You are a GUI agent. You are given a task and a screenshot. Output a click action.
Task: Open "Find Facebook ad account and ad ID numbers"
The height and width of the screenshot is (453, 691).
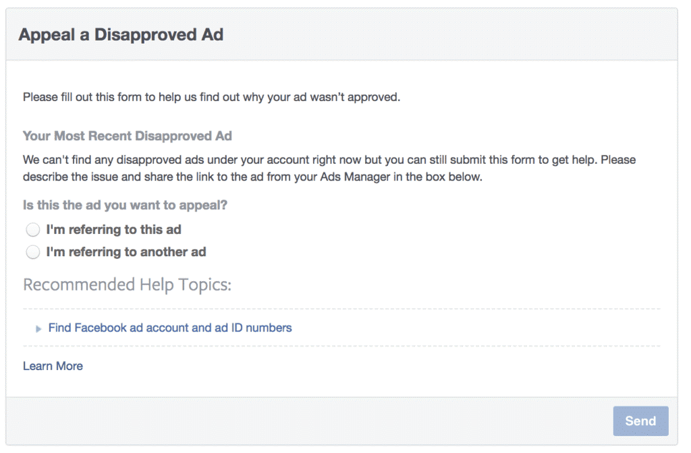coord(169,328)
